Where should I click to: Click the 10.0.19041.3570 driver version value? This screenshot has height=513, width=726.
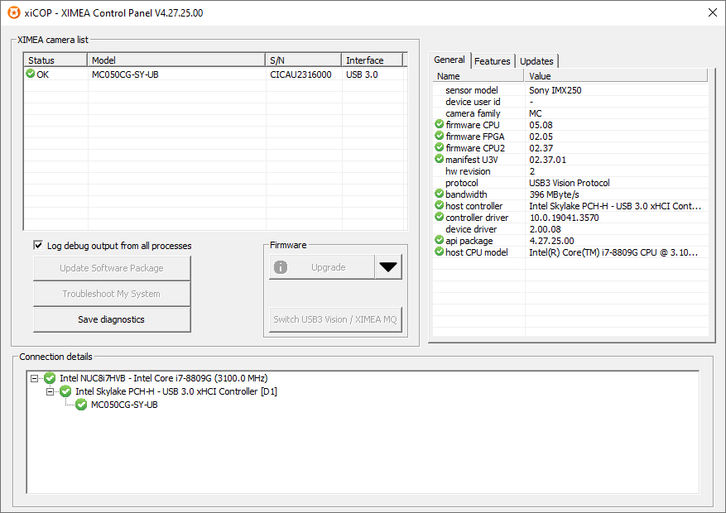click(564, 218)
